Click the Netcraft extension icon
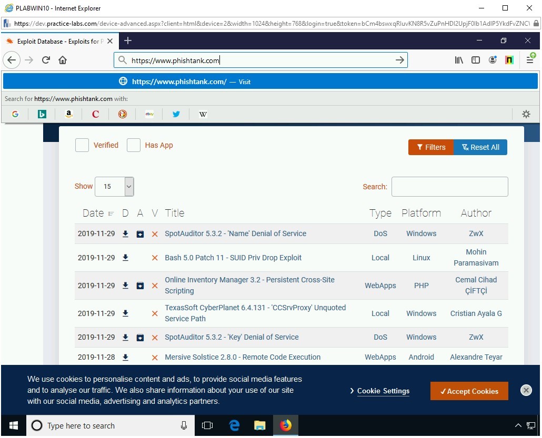542x438 pixels. click(x=509, y=60)
